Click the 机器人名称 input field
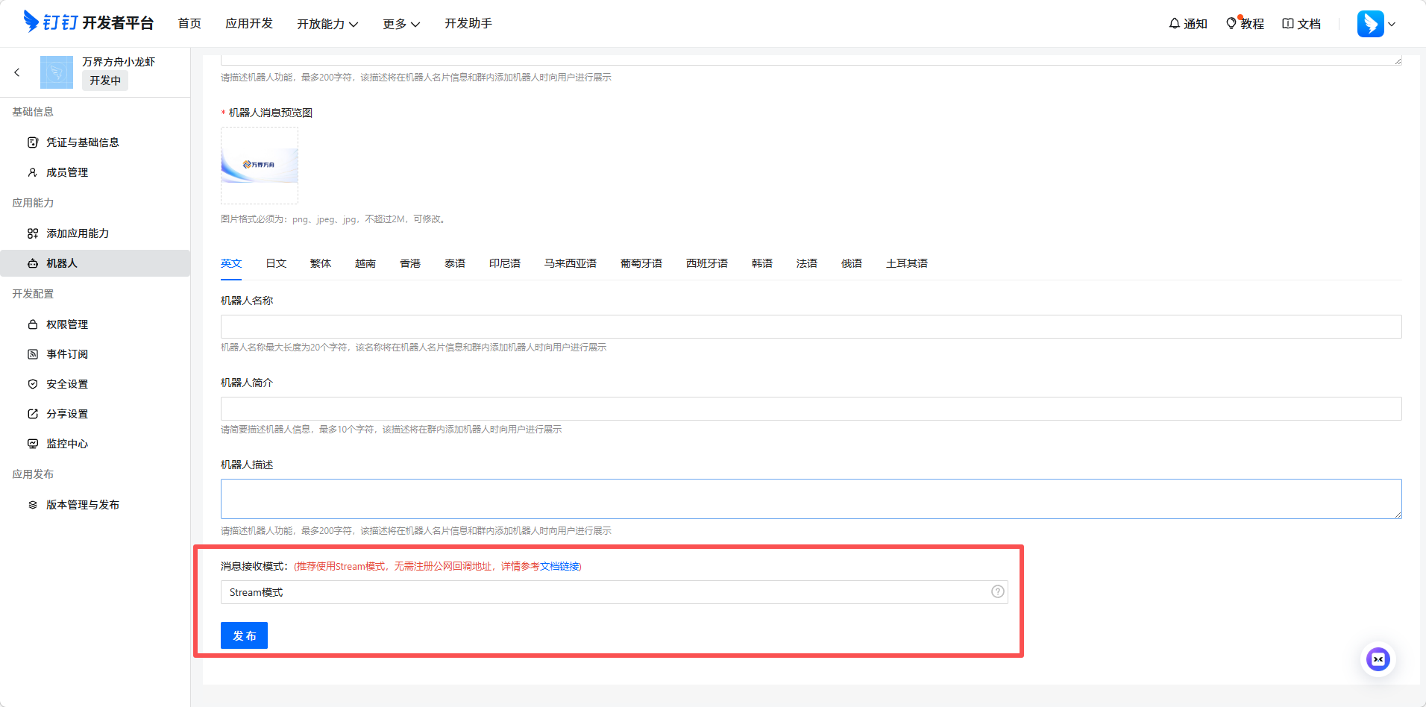1426x707 pixels. pos(811,327)
